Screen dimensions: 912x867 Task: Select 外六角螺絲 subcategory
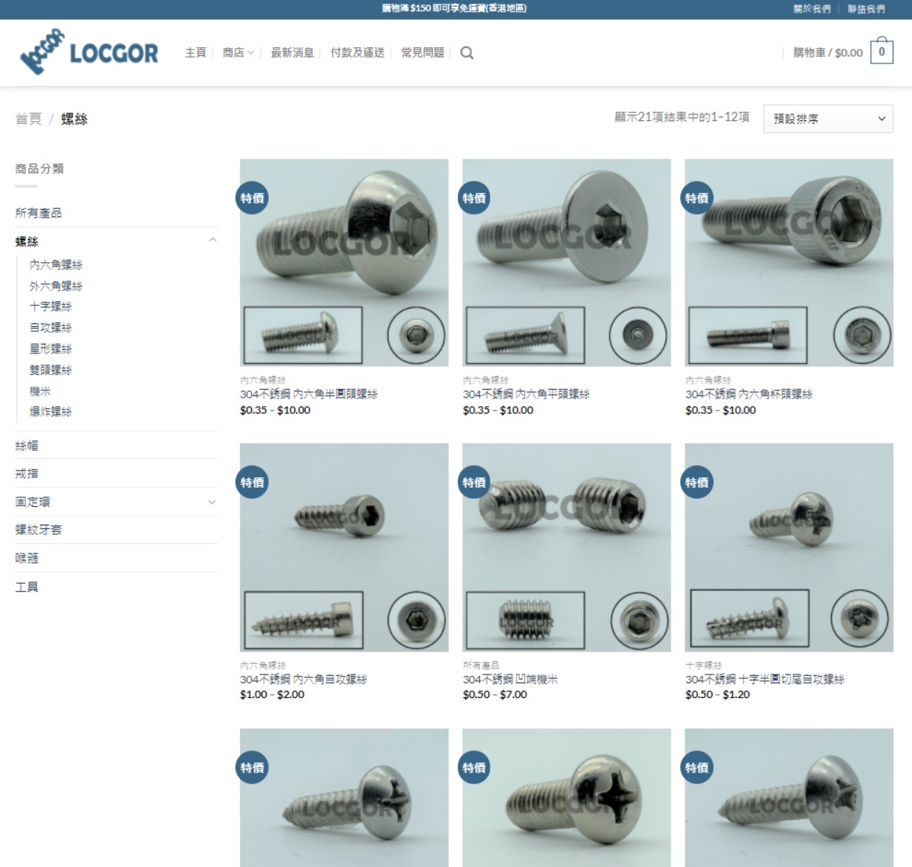pos(56,286)
